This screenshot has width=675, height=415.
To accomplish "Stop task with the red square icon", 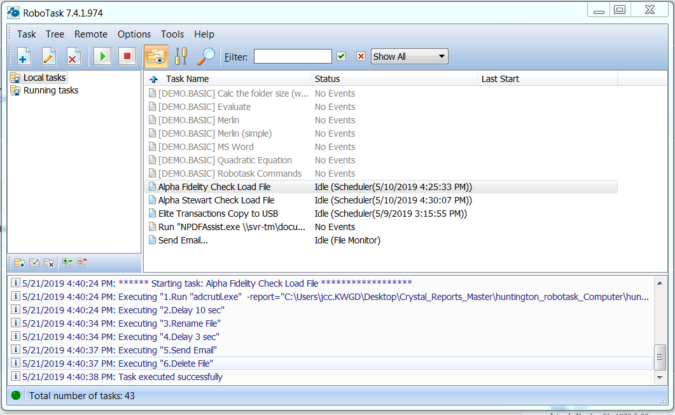I will coord(127,57).
